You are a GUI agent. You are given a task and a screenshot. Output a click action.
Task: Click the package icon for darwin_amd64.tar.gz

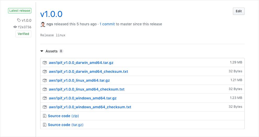[45, 63]
